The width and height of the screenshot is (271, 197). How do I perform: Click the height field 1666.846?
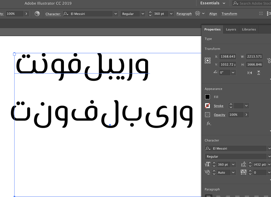254,64
